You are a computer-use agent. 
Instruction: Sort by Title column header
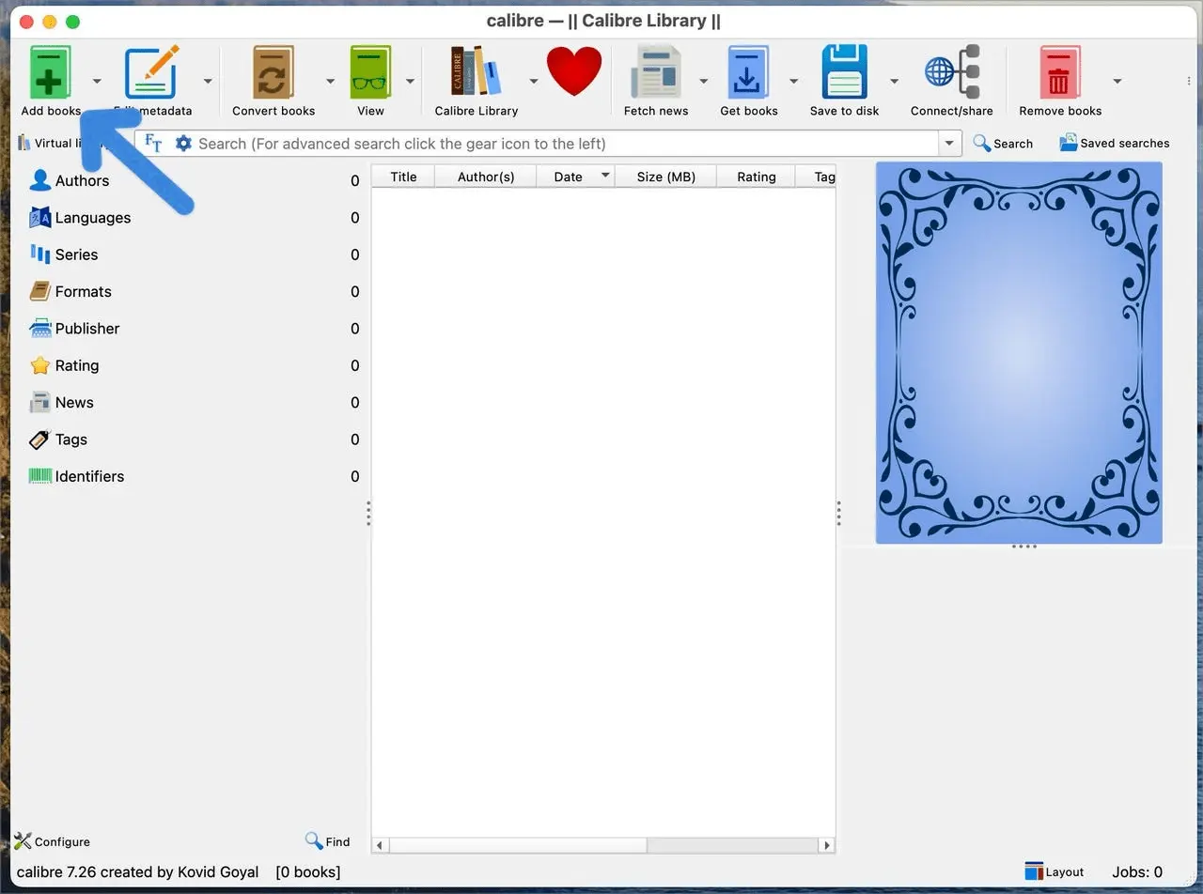tap(403, 177)
